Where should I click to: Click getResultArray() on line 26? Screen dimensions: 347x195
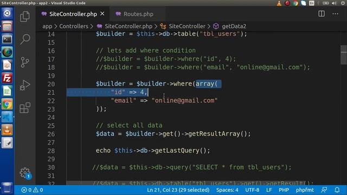(x=217, y=134)
